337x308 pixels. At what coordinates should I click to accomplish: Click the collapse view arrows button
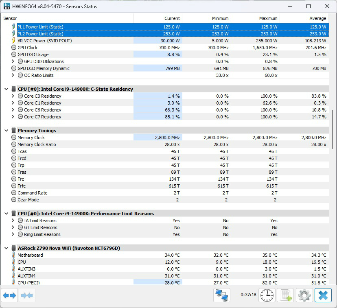pos(27,295)
